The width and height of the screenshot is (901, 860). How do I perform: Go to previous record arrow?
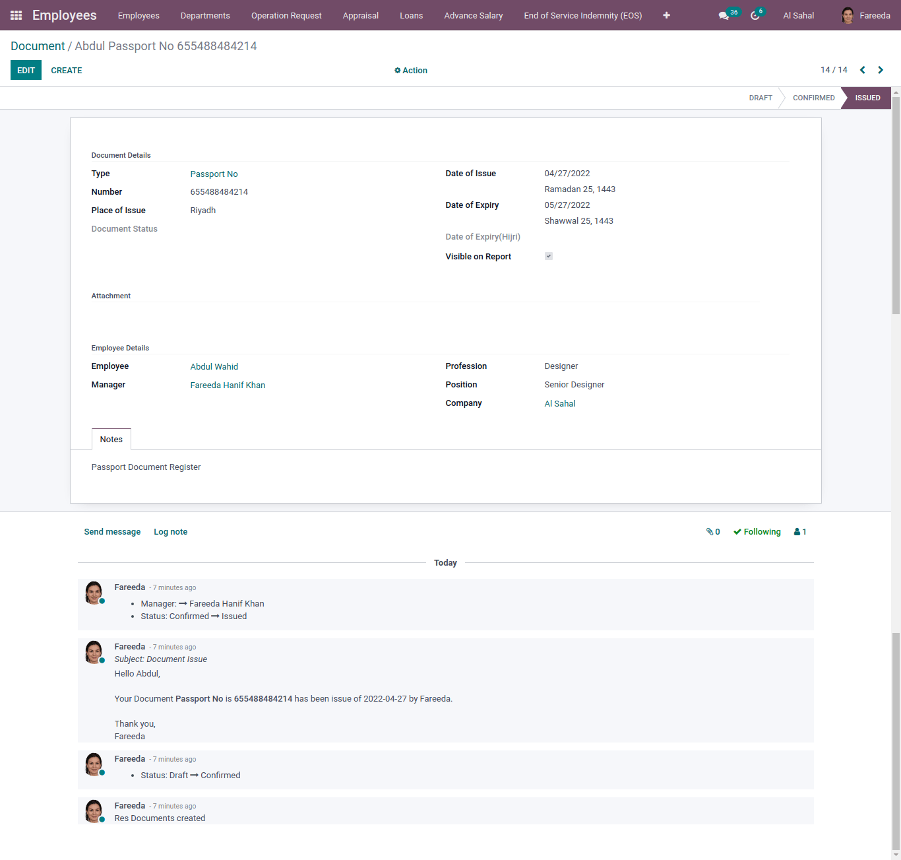[x=862, y=70]
